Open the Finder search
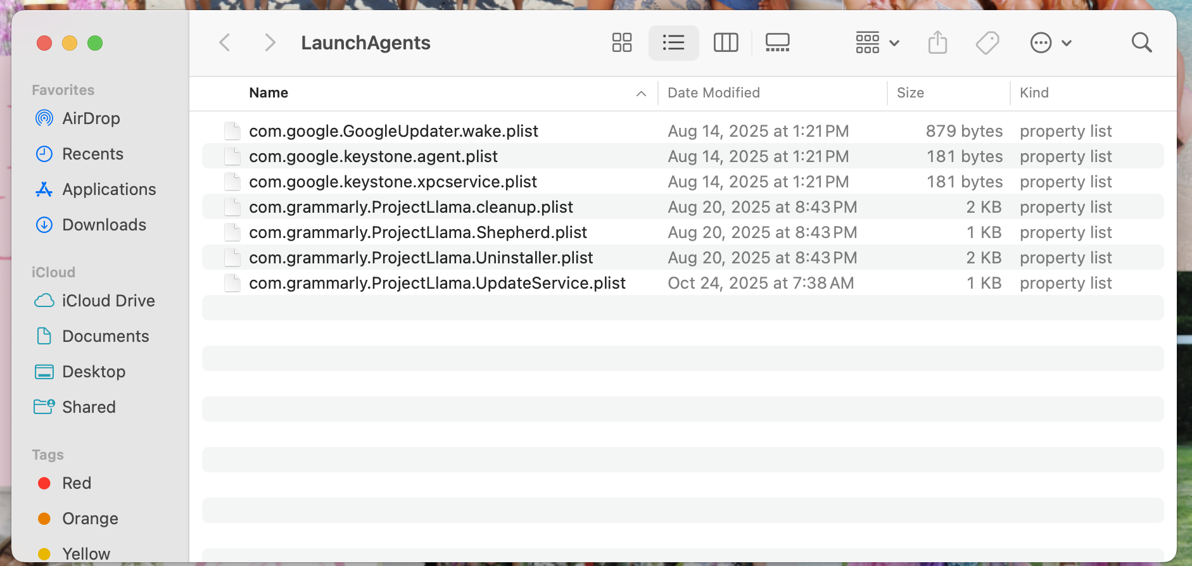1192x566 pixels. point(1141,42)
